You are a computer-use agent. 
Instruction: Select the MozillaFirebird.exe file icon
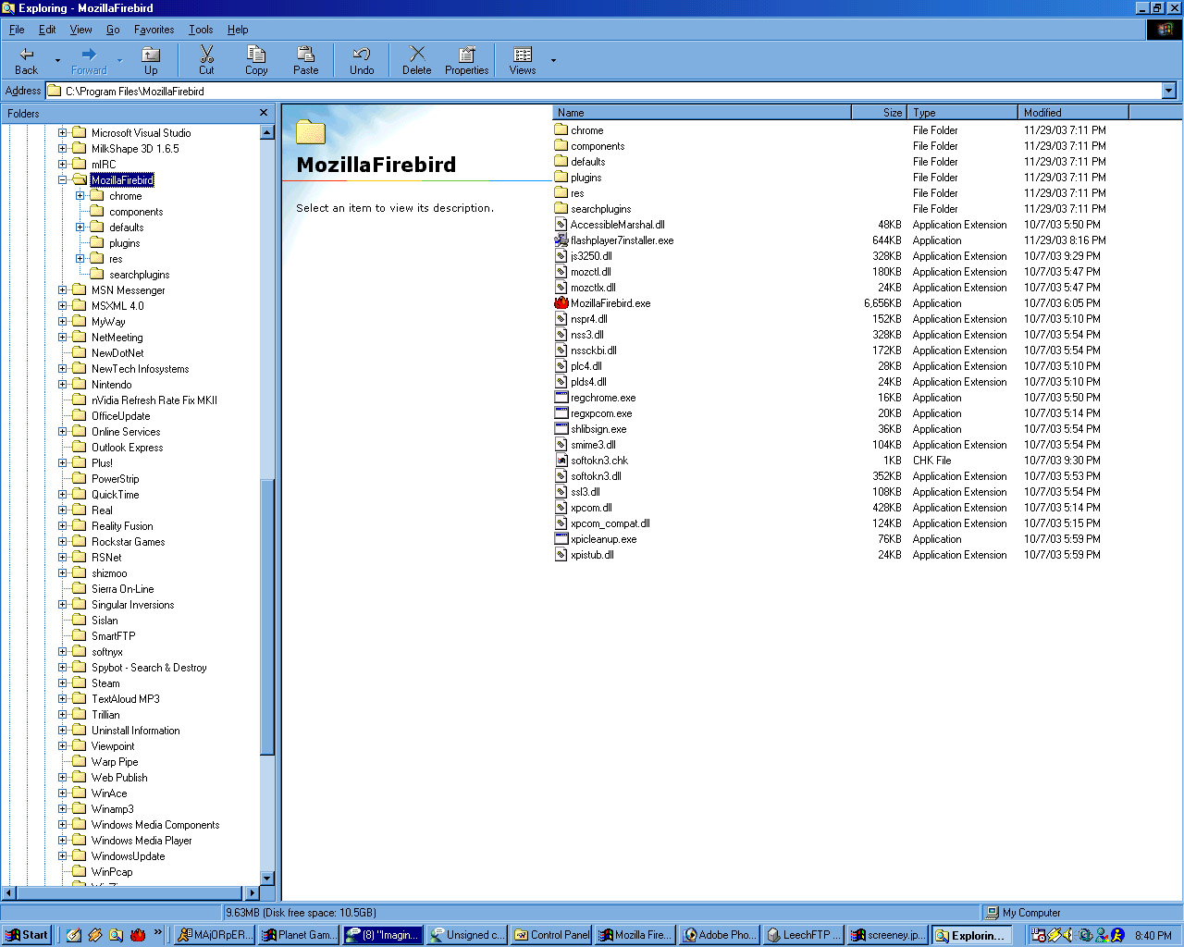pyautogui.click(x=561, y=303)
